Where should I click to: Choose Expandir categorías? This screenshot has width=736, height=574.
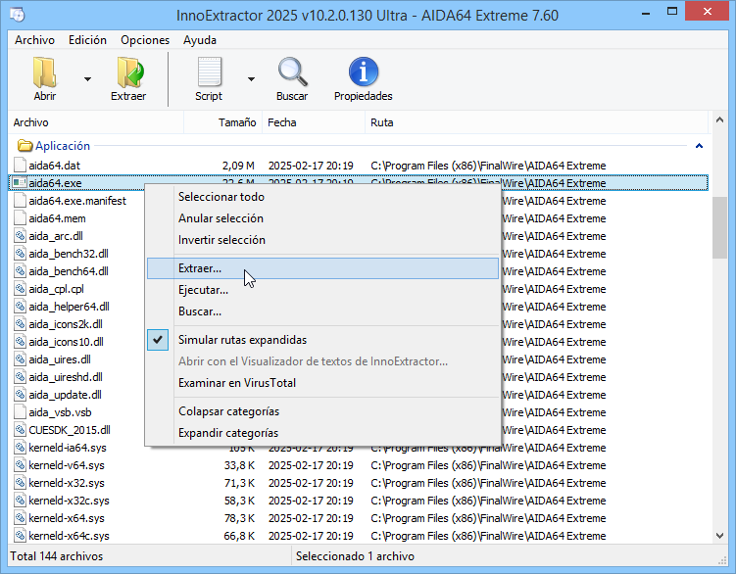coord(322,433)
